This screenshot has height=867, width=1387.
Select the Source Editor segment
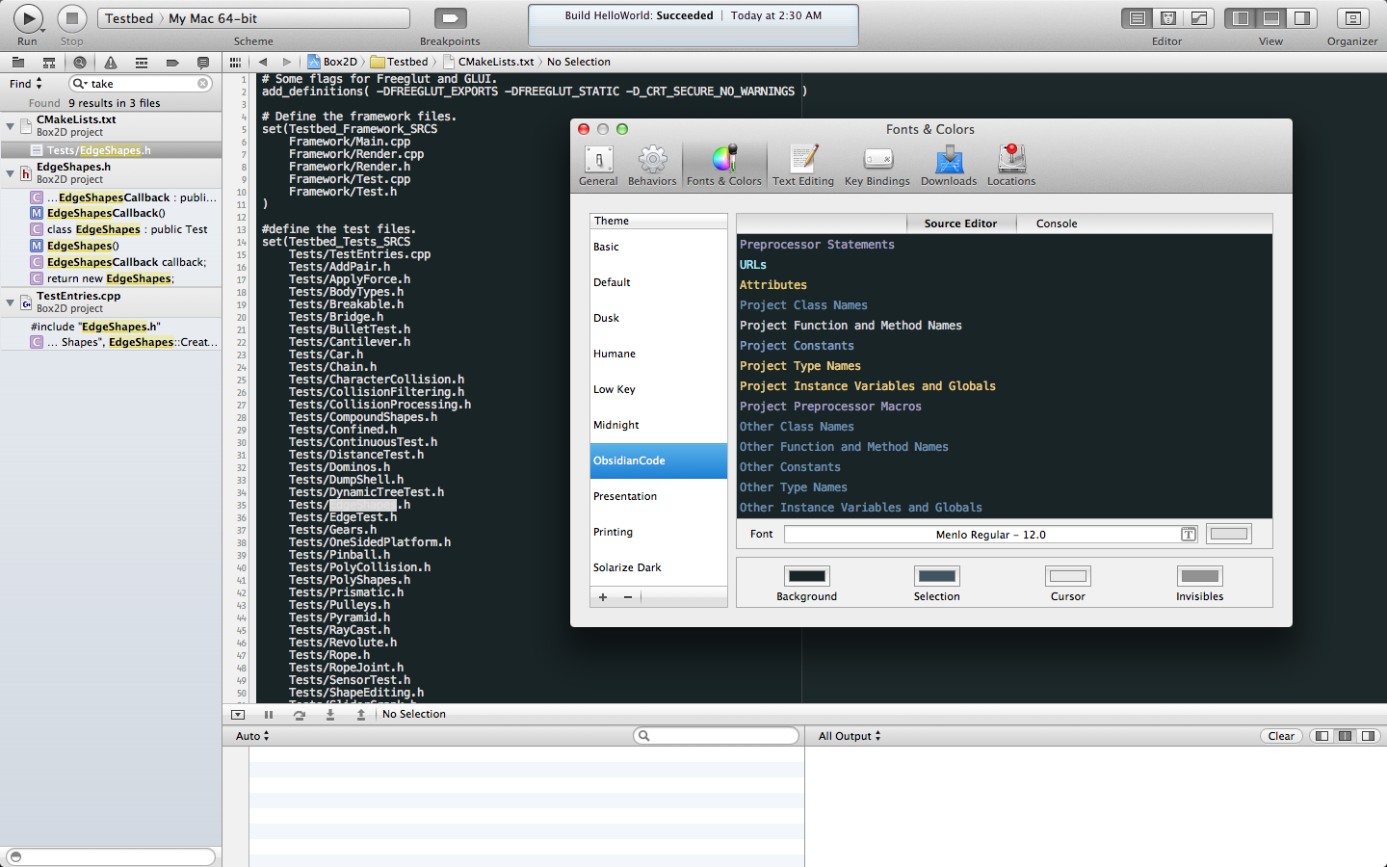[961, 223]
